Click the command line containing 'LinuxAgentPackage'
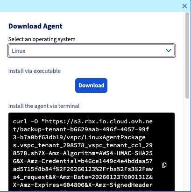 coord(79,137)
